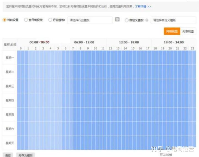
Task: Click the 星期天 row label
Action: 10,143
